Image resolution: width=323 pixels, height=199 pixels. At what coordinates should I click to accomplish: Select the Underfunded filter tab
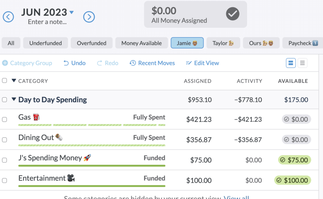(x=45, y=43)
